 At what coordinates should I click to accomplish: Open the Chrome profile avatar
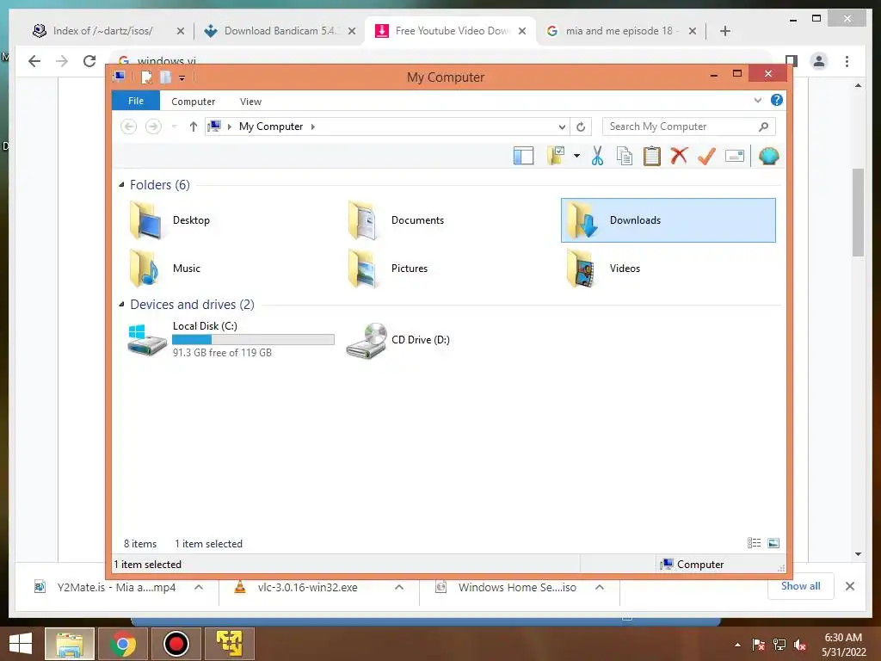[x=819, y=61]
